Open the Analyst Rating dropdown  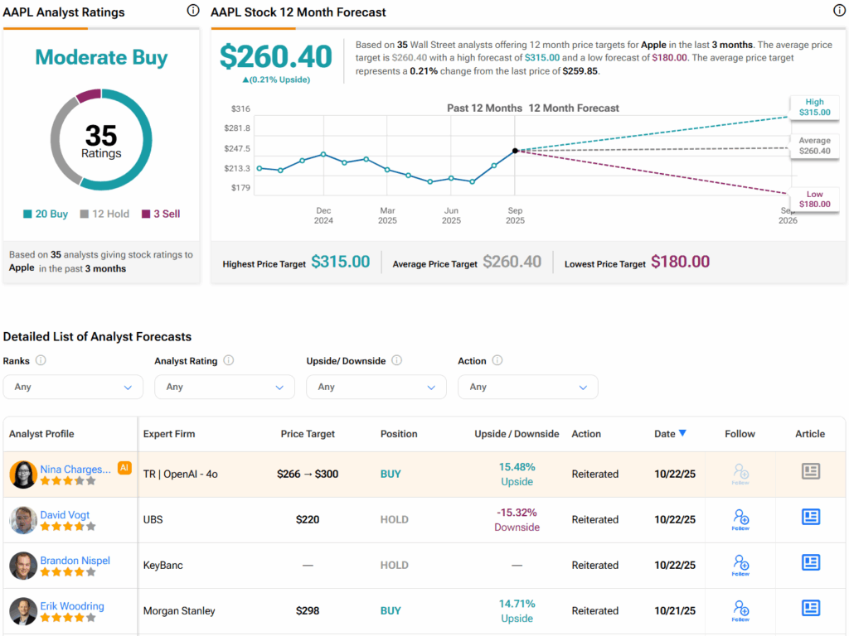pos(224,387)
